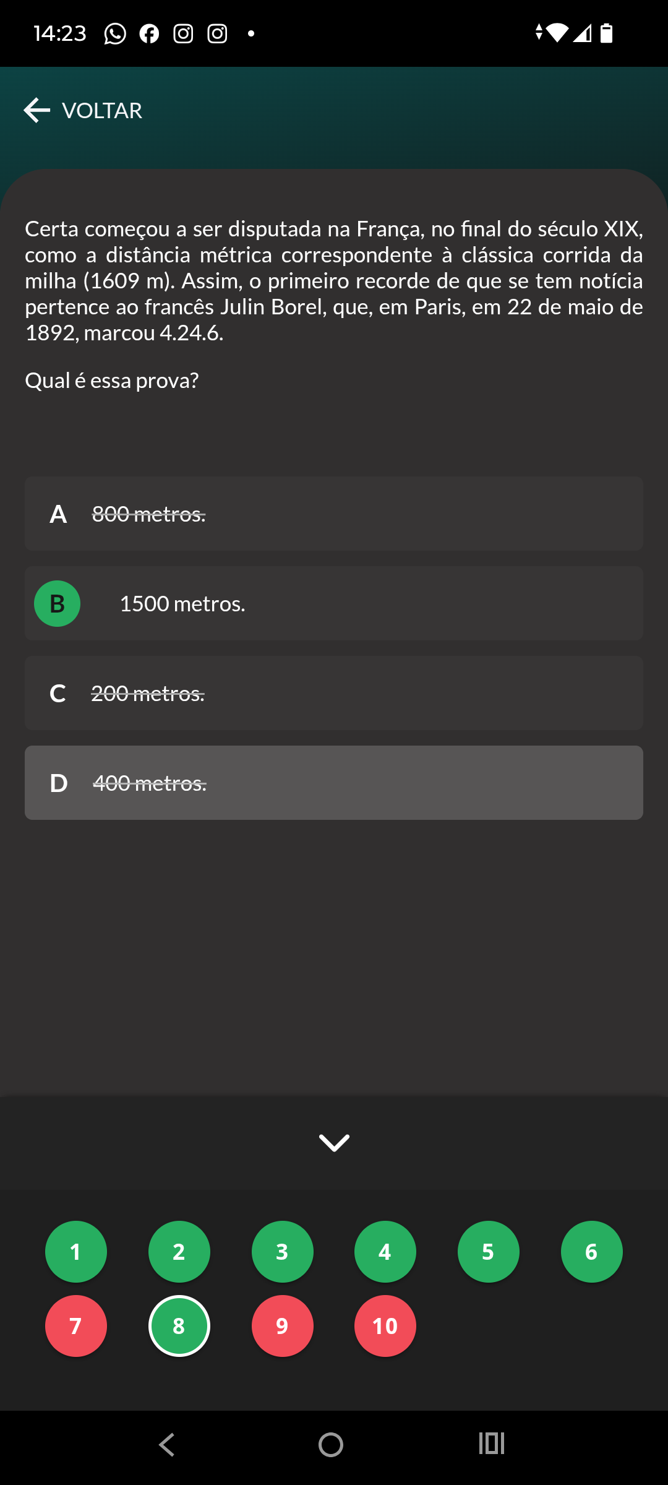Select answer B, 1500 metros
The width and height of the screenshot is (668, 1485).
(334, 603)
